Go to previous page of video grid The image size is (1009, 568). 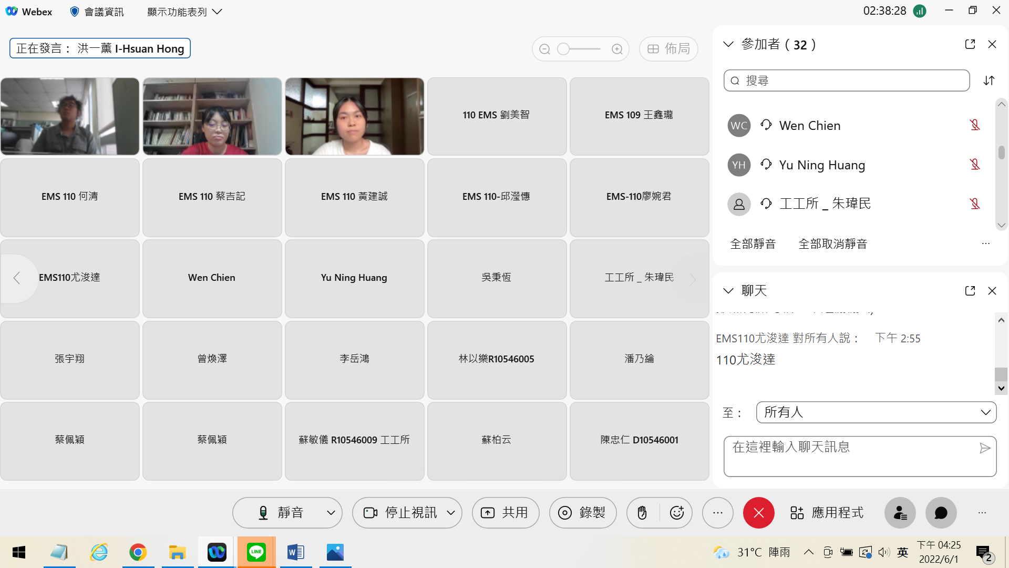point(17,278)
